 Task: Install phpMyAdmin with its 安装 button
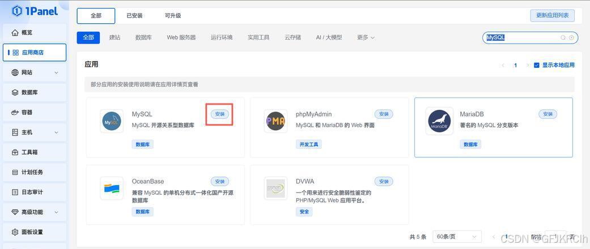click(384, 114)
